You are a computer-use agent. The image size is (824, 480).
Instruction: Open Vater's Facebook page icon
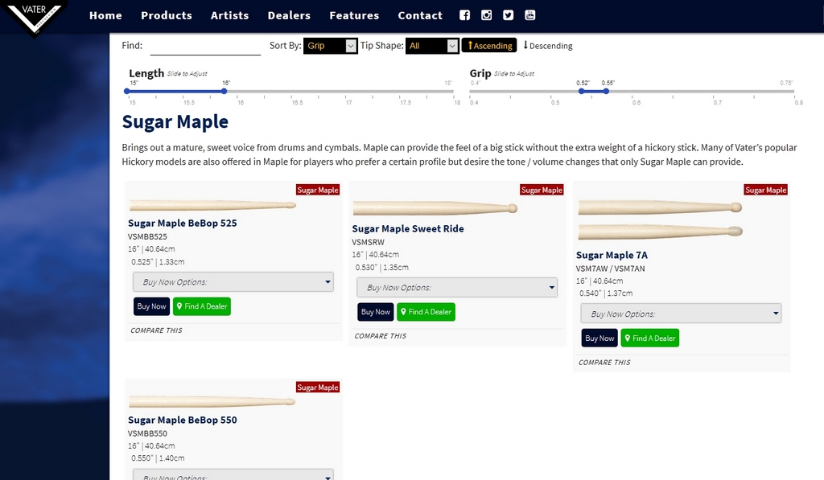[464, 15]
